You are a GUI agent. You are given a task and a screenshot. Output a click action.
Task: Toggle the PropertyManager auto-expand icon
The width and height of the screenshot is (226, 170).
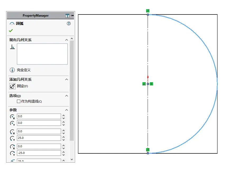(x=67, y=16)
